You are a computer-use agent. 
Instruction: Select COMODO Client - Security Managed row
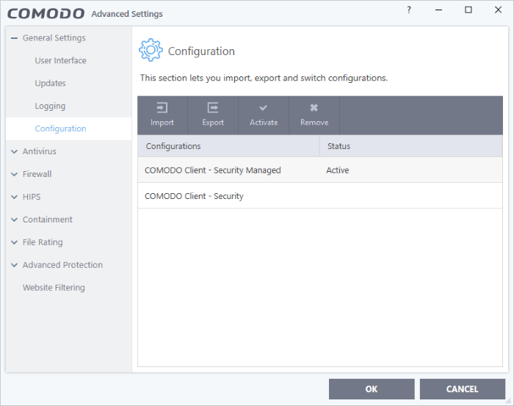click(320, 170)
